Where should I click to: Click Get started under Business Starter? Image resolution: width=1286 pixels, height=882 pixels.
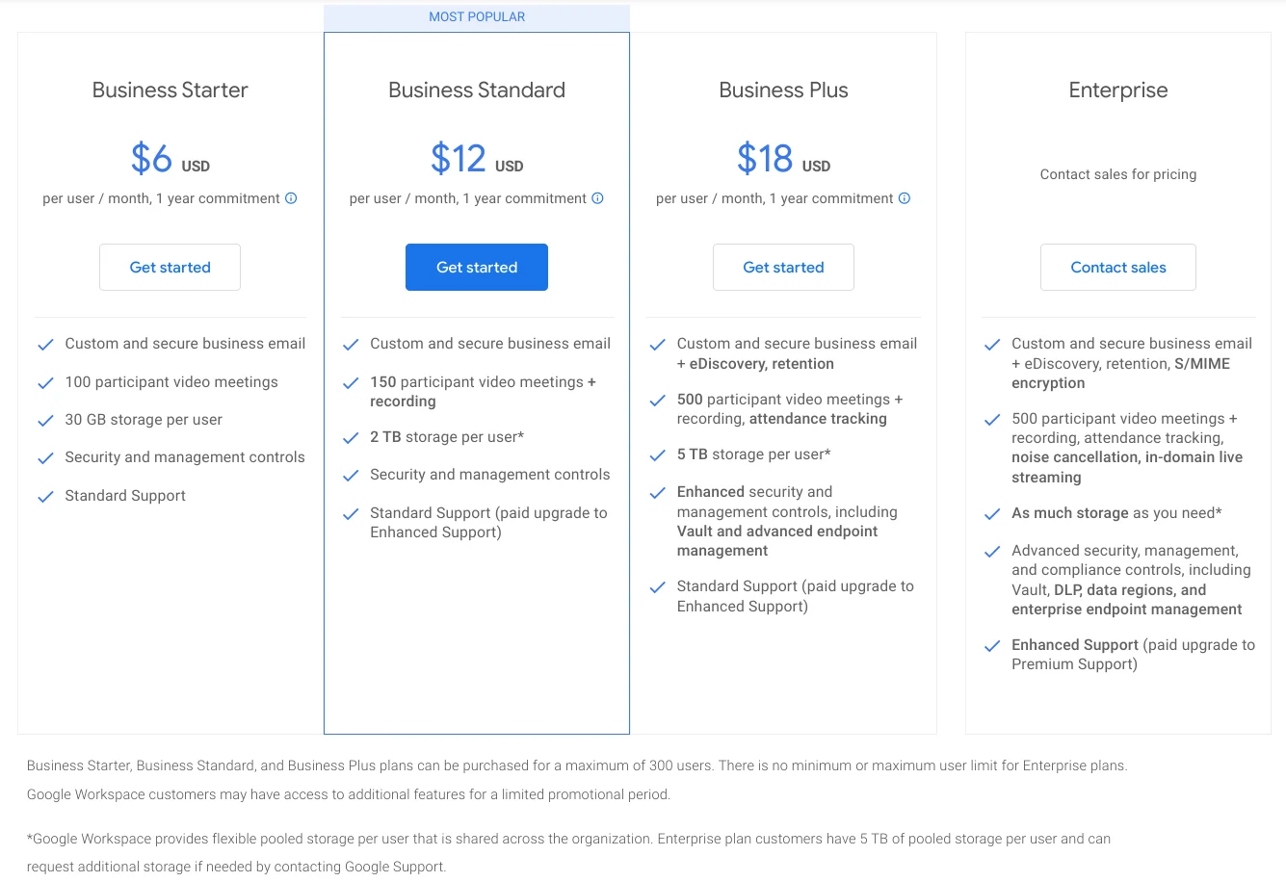tap(170, 267)
